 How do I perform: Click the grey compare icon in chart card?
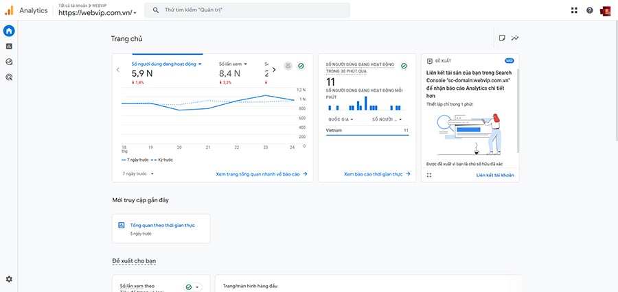pos(288,66)
